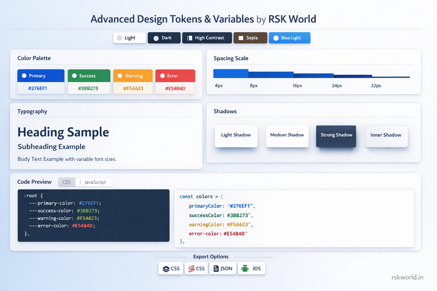Click the layered-stack CSS export icon
Image resolution: width=437 pixels, height=291 pixels.
(x=166, y=268)
